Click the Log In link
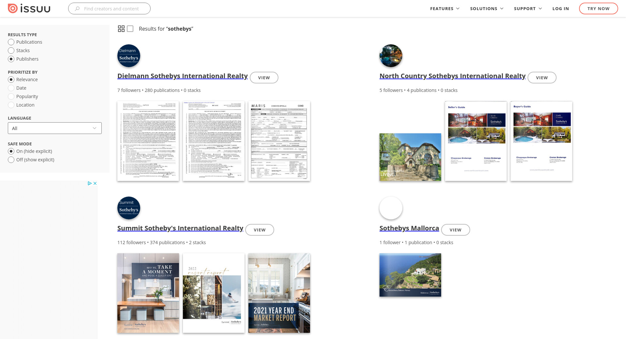 click(560, 8)
